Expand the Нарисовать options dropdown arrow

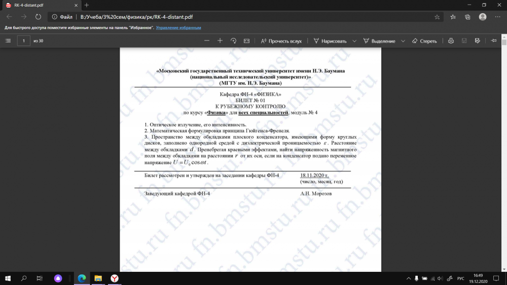(x=354, y=41)
